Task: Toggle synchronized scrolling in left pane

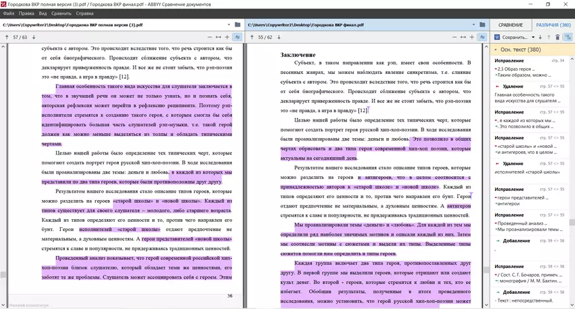Action: pyautogui.click(x=238, y=37)
